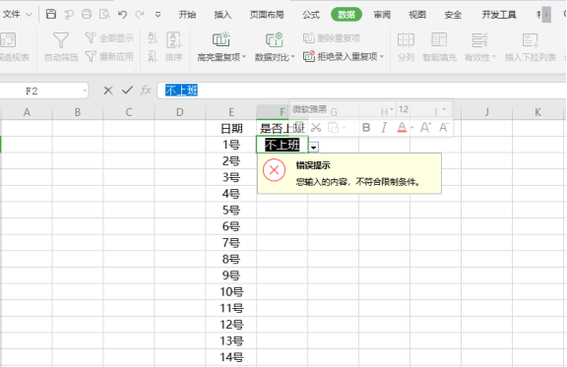567x367 pixels.
Task: Open the 数据对比 data compare tool
Action: pyautogui.click(x=275, y=46)
